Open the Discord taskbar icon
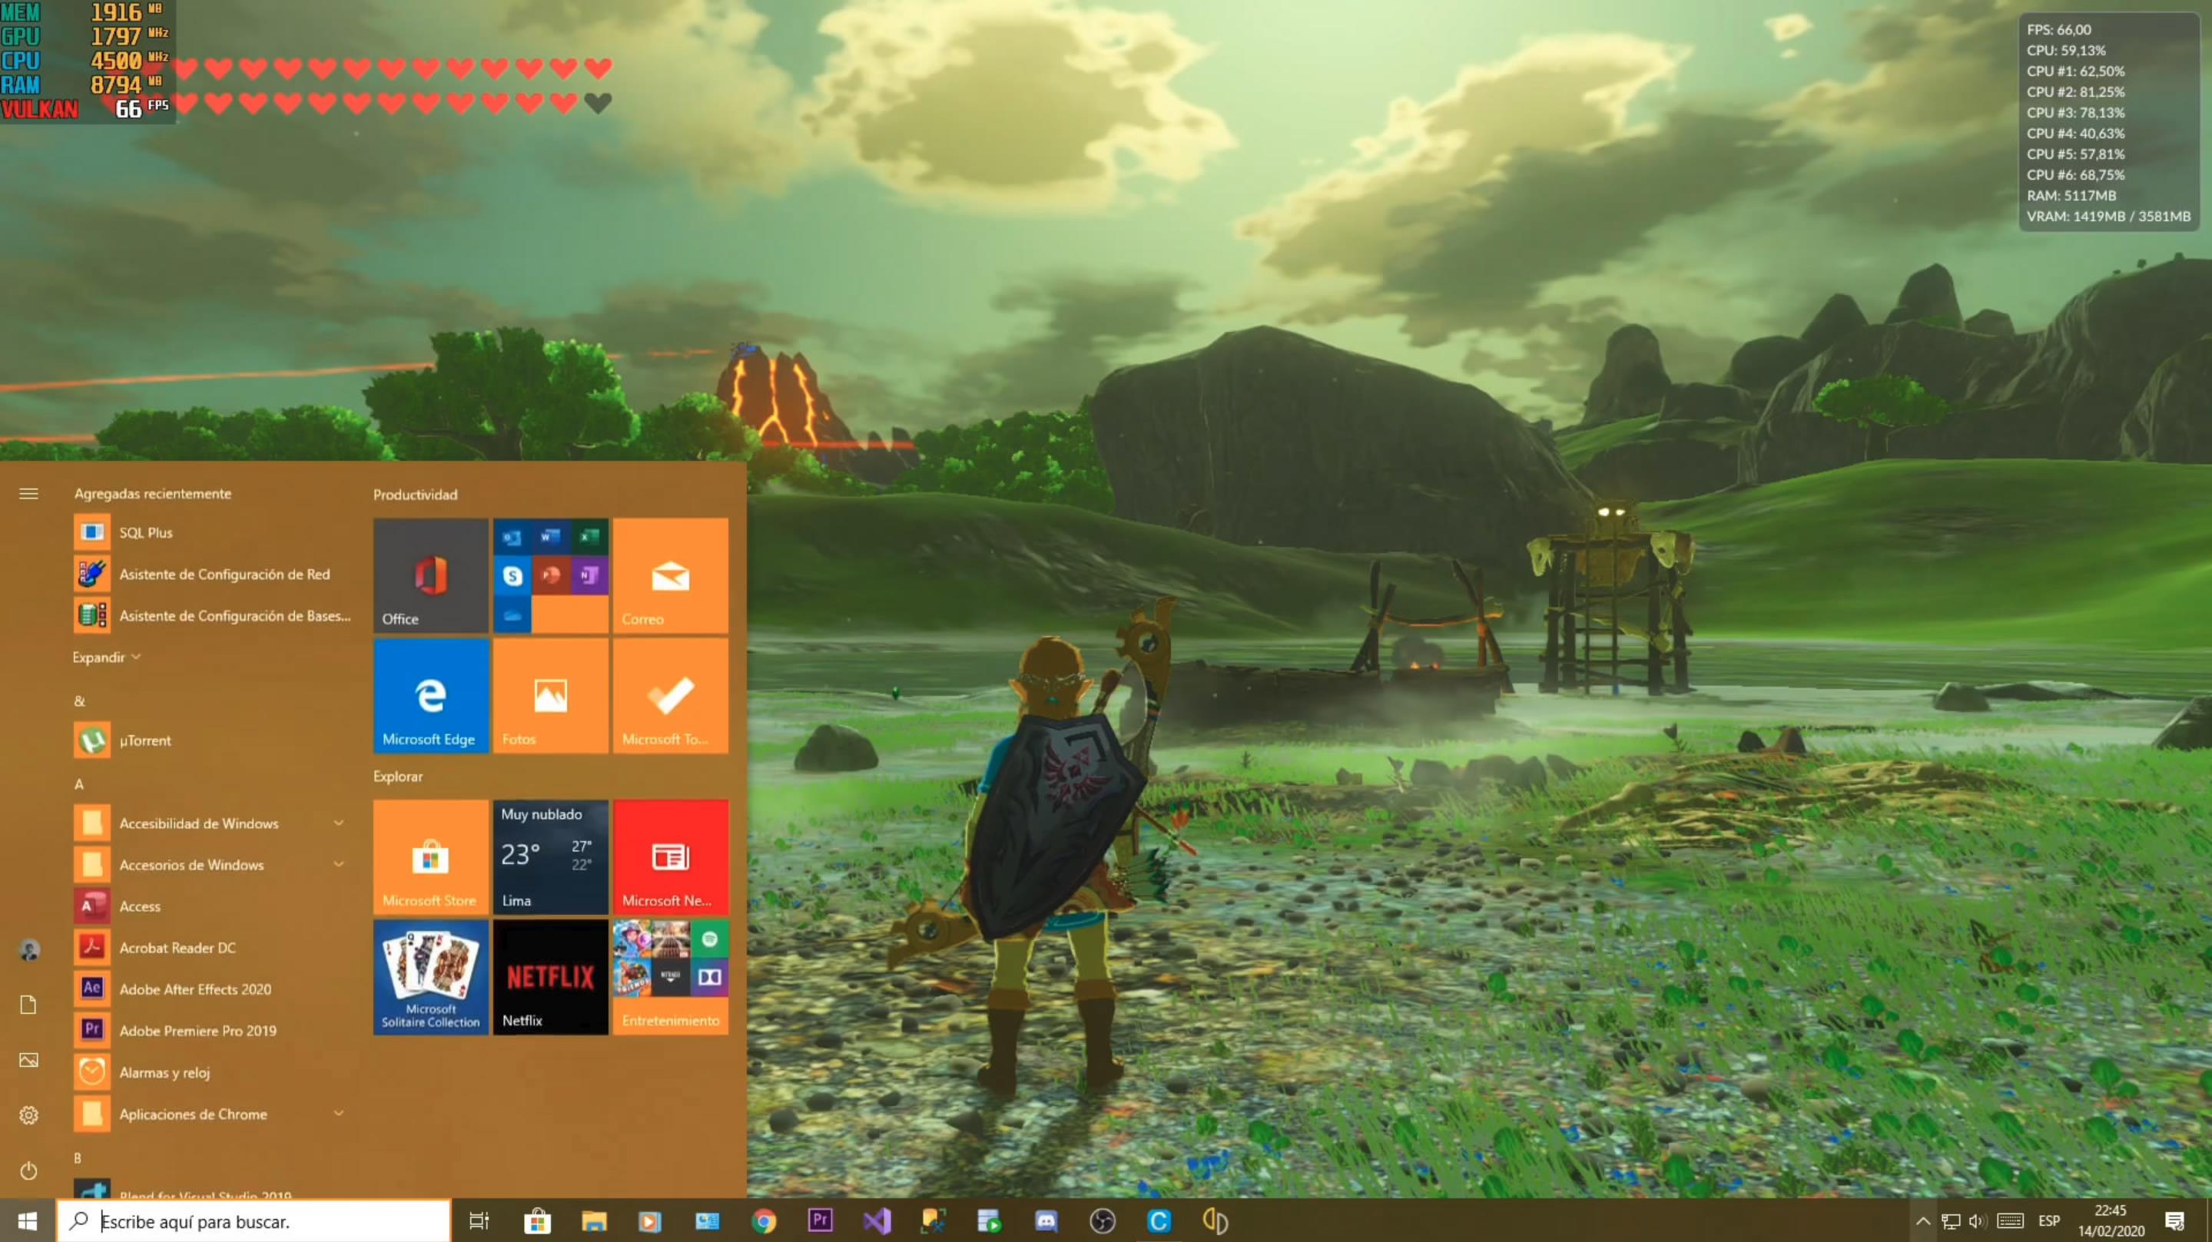This screenshot has width=2212, height=1242. tap(1046, 1220)
